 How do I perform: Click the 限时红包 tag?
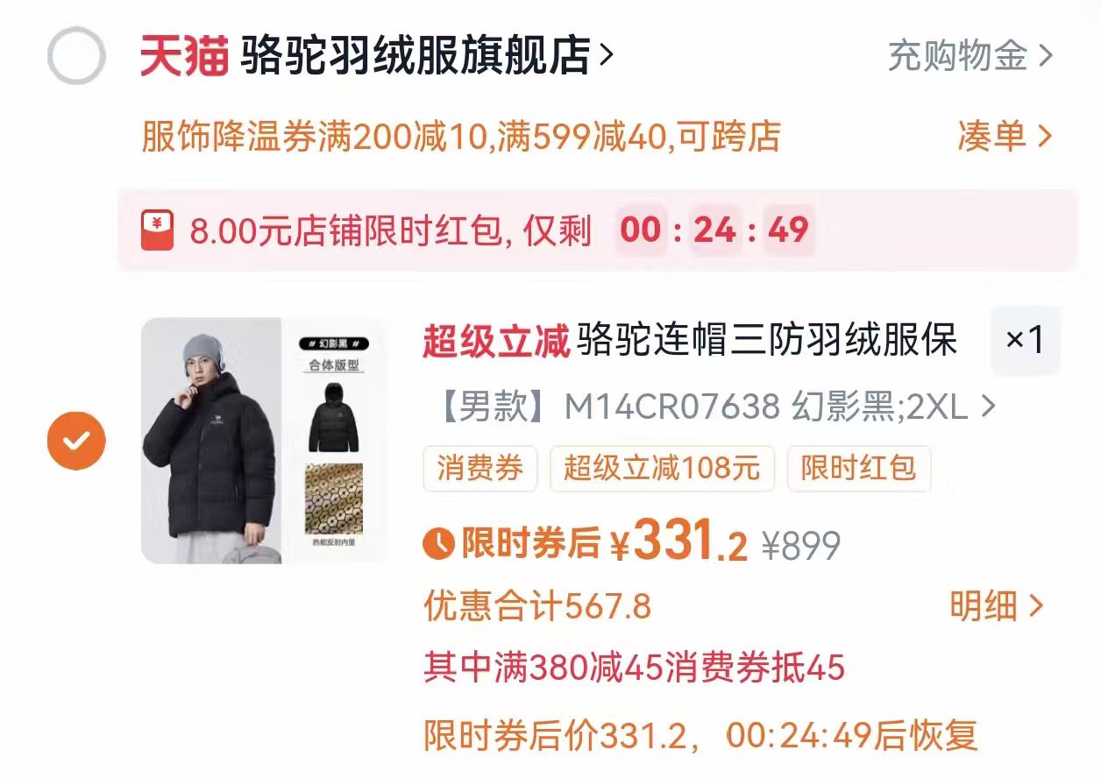[858, 469]
